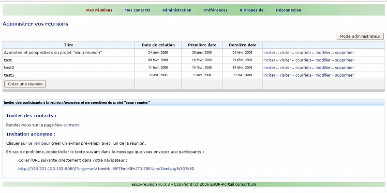Click supprimer for the esup-reunion project meeting
387x193 pixels.
pos(344,53)
